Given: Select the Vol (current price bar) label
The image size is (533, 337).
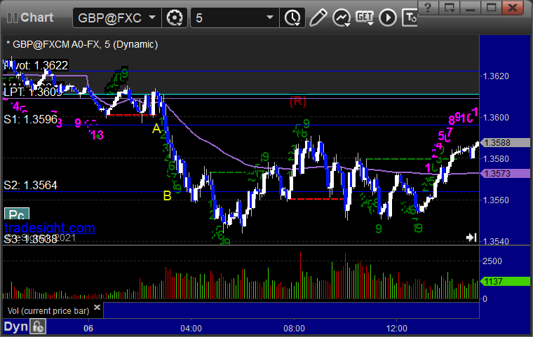Looking at the screenshot, I should pos(48,311).
